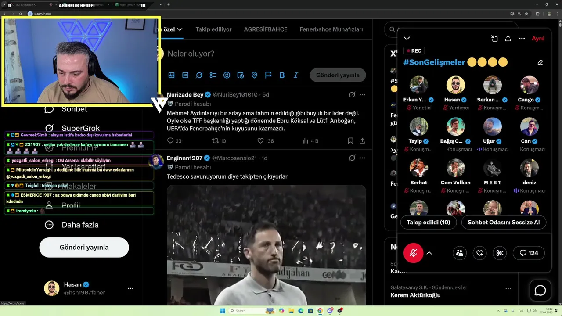Open Grok enhance option in composer

tap(199, 75)
